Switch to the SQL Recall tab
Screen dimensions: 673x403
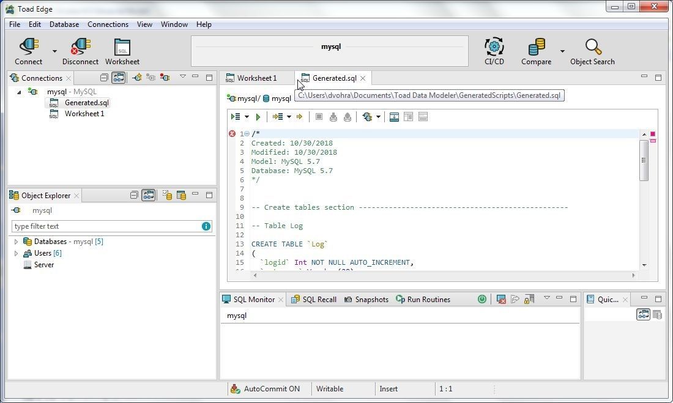[x=314, y=299]
